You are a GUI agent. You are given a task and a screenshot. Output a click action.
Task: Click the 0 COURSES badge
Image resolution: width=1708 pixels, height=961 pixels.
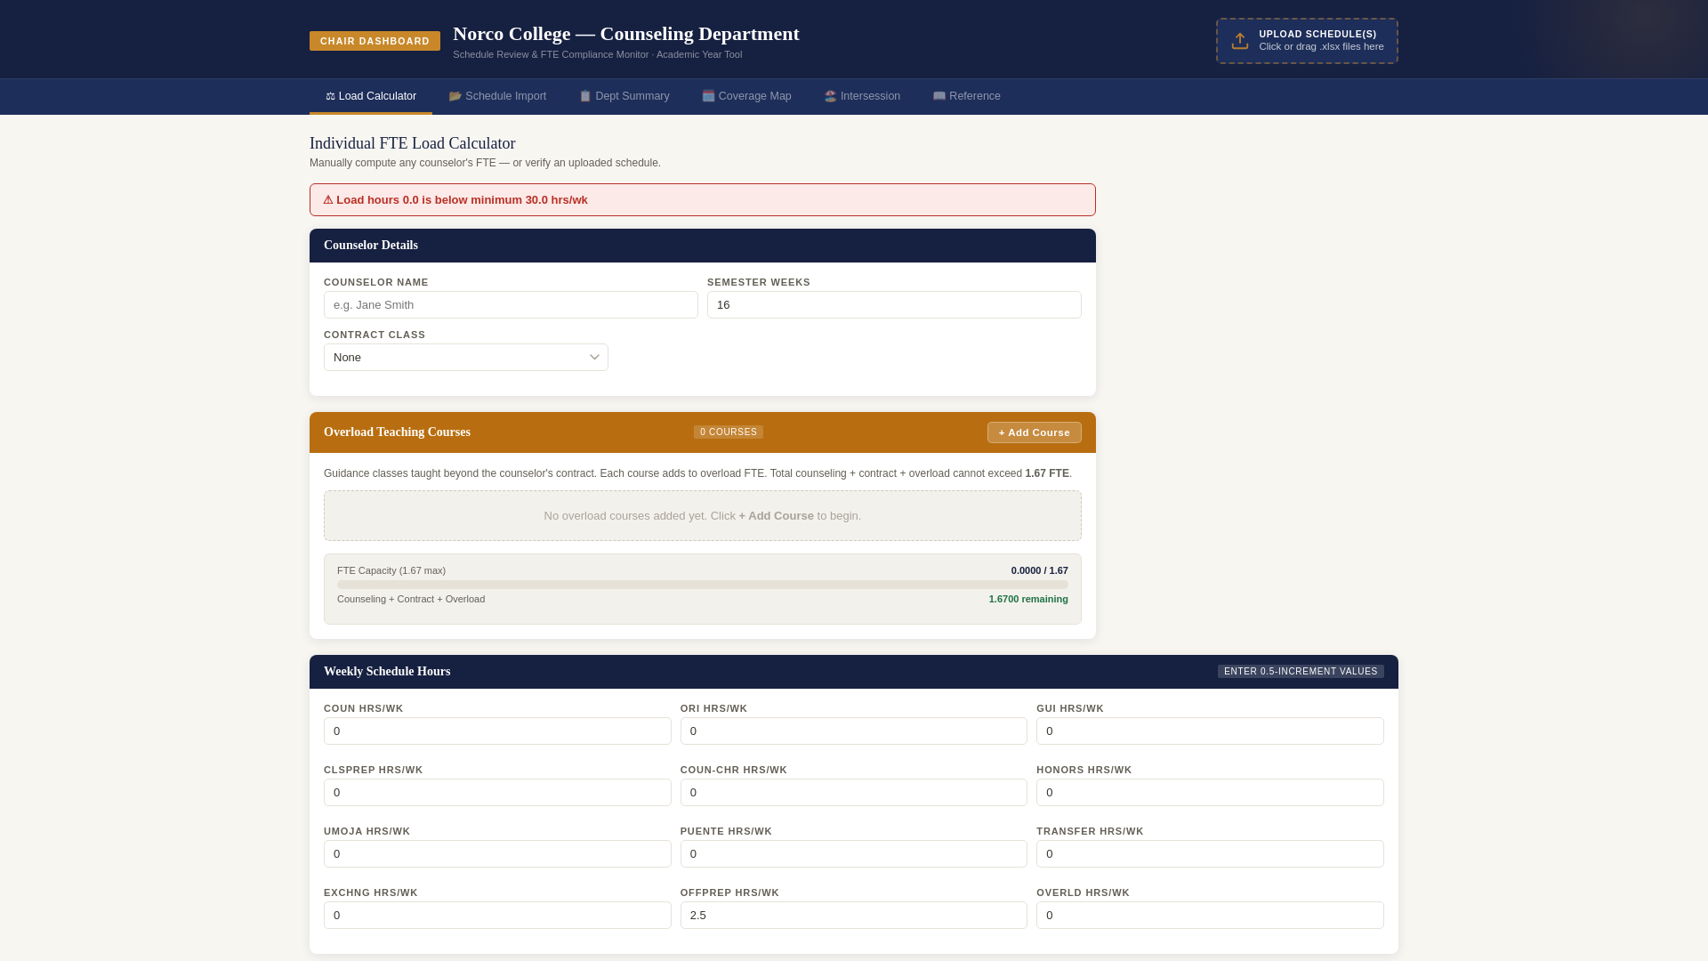coord(729,432)
